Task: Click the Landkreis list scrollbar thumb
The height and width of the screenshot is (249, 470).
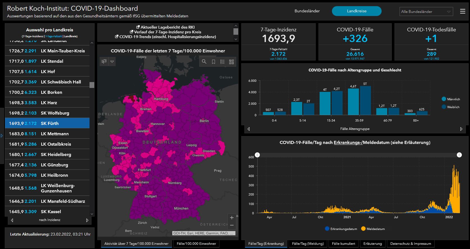Action: (x=92, y=85)
